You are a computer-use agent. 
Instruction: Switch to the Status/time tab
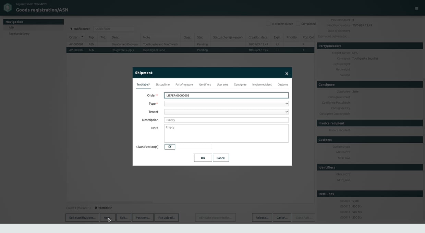pyautogui.click(x=162, y=85)
